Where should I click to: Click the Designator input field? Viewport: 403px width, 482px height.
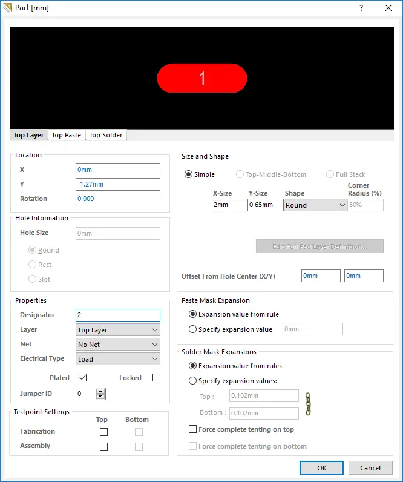coord(118,315)
